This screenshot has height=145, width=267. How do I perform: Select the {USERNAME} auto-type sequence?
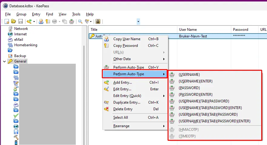pyautogui.click(x=215, y=75)
